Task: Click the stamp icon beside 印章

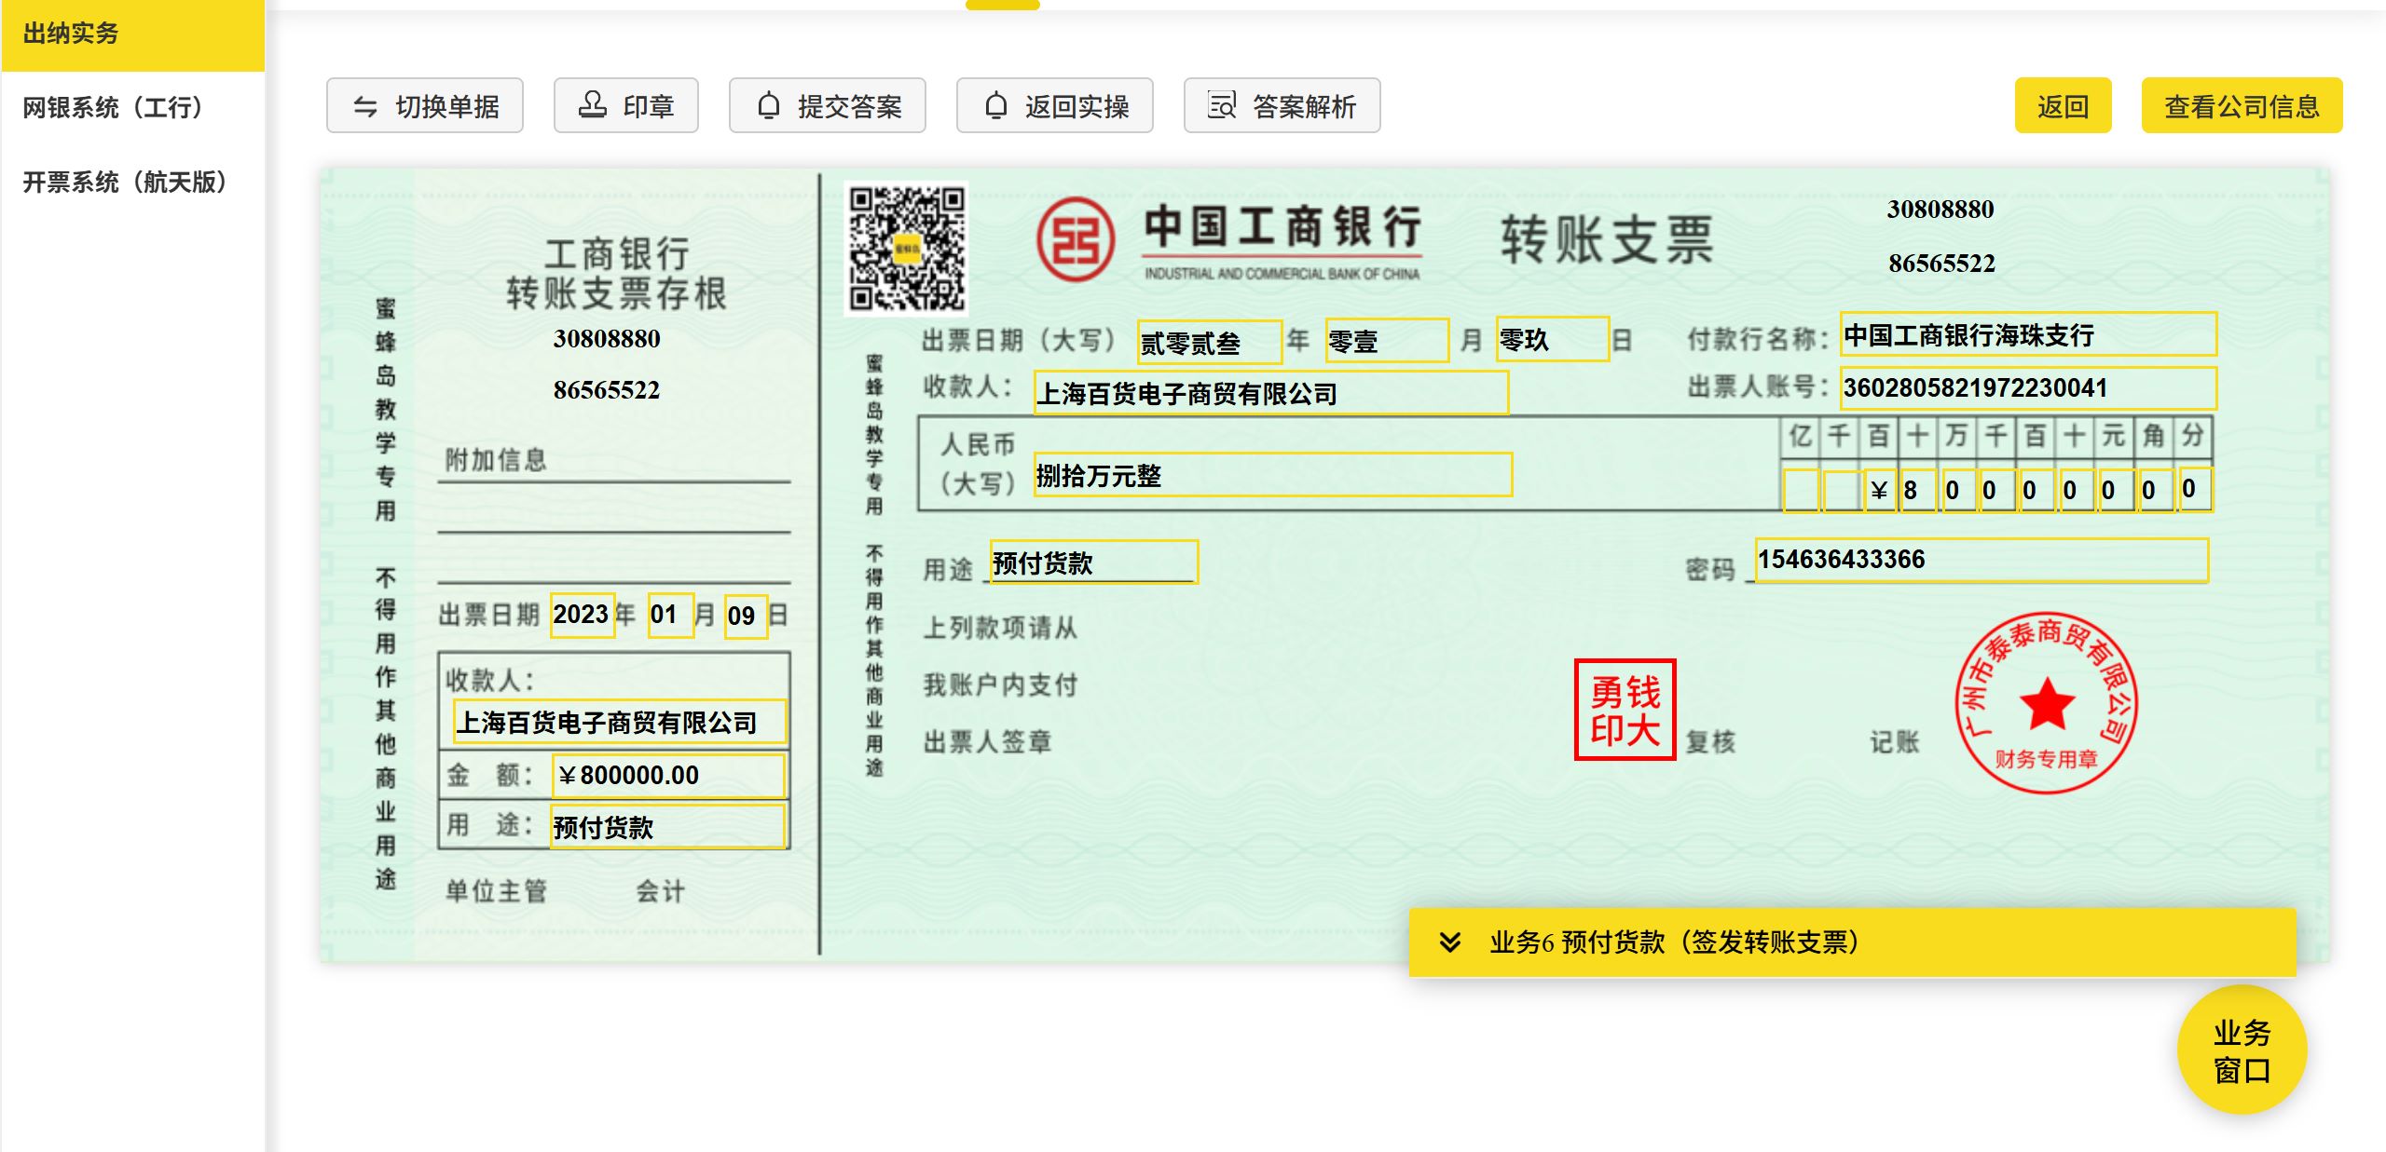Action: click(593, 105)
